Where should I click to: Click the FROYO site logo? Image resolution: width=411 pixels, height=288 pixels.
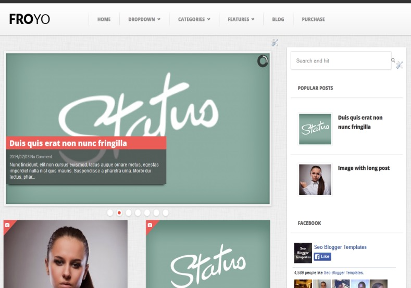[x=29, y=19]
